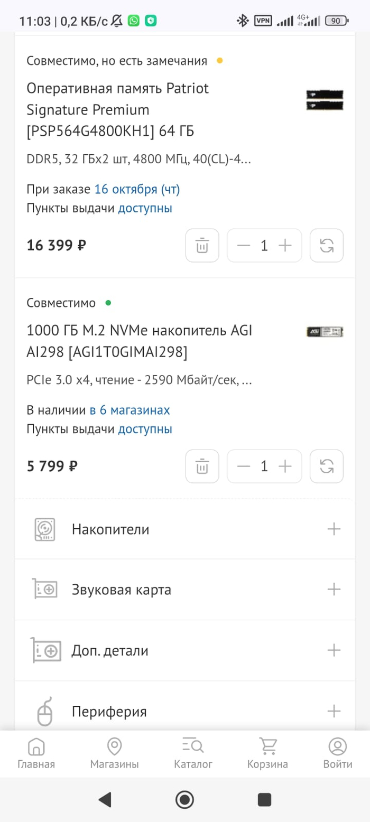Replace the Patriot RAM with another item
Screen dimensions: 370x822
click(327, 245)
